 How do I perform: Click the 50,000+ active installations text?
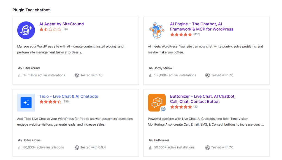[x=174, y=147]
